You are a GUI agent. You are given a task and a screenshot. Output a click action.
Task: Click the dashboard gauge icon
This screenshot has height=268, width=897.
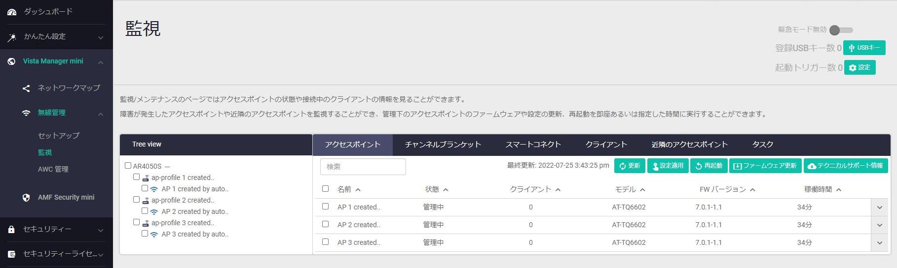(12, 12)
